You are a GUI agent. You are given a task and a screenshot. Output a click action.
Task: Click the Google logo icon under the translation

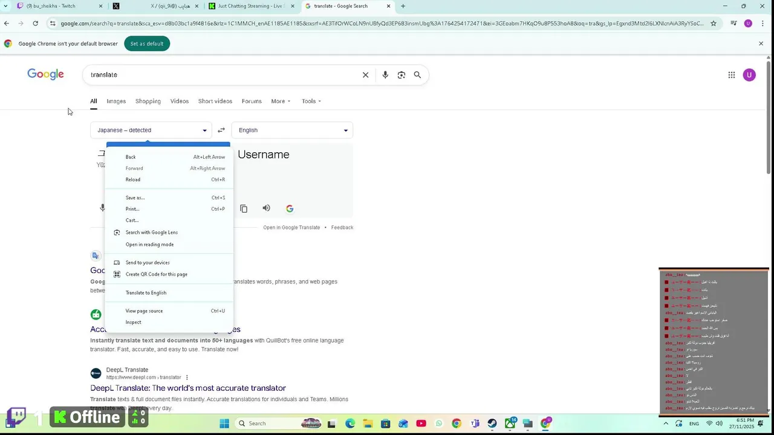point(290,208)
